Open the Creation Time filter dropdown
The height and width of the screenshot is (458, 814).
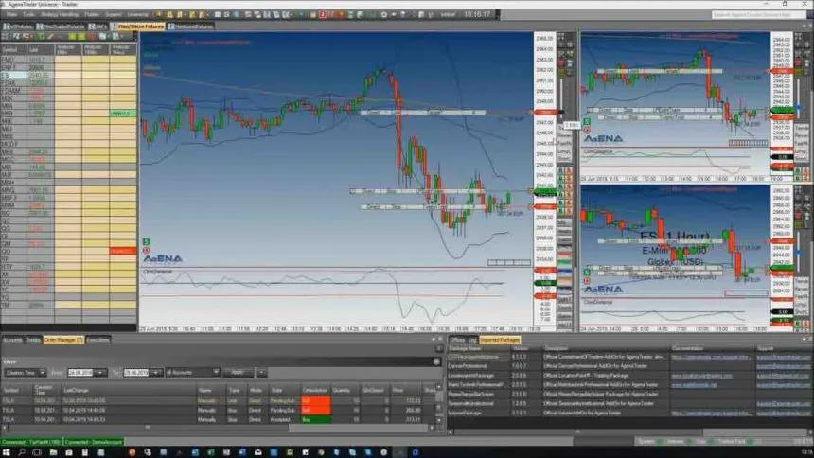(25, 372)
